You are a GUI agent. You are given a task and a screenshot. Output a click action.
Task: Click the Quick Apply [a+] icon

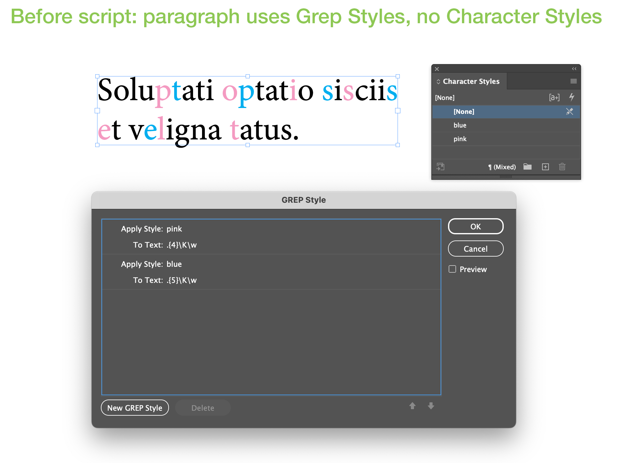[x=554, y=97]
